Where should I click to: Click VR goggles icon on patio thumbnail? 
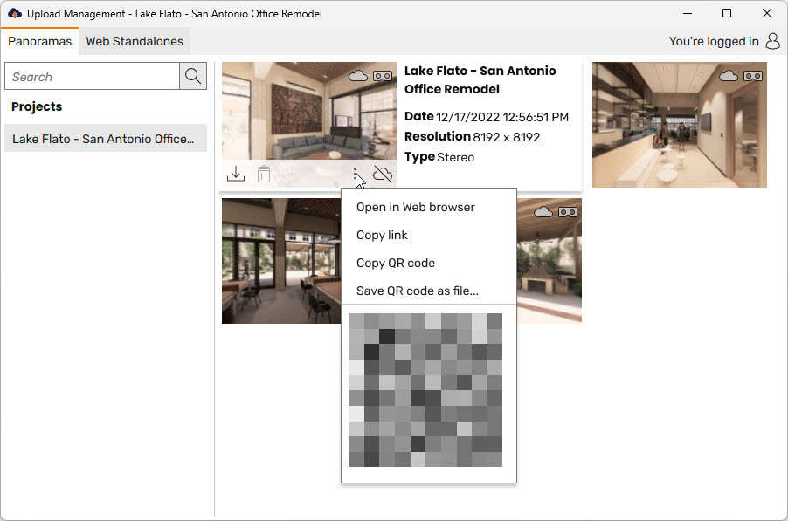pyautogui.click(x=567, y=212)
